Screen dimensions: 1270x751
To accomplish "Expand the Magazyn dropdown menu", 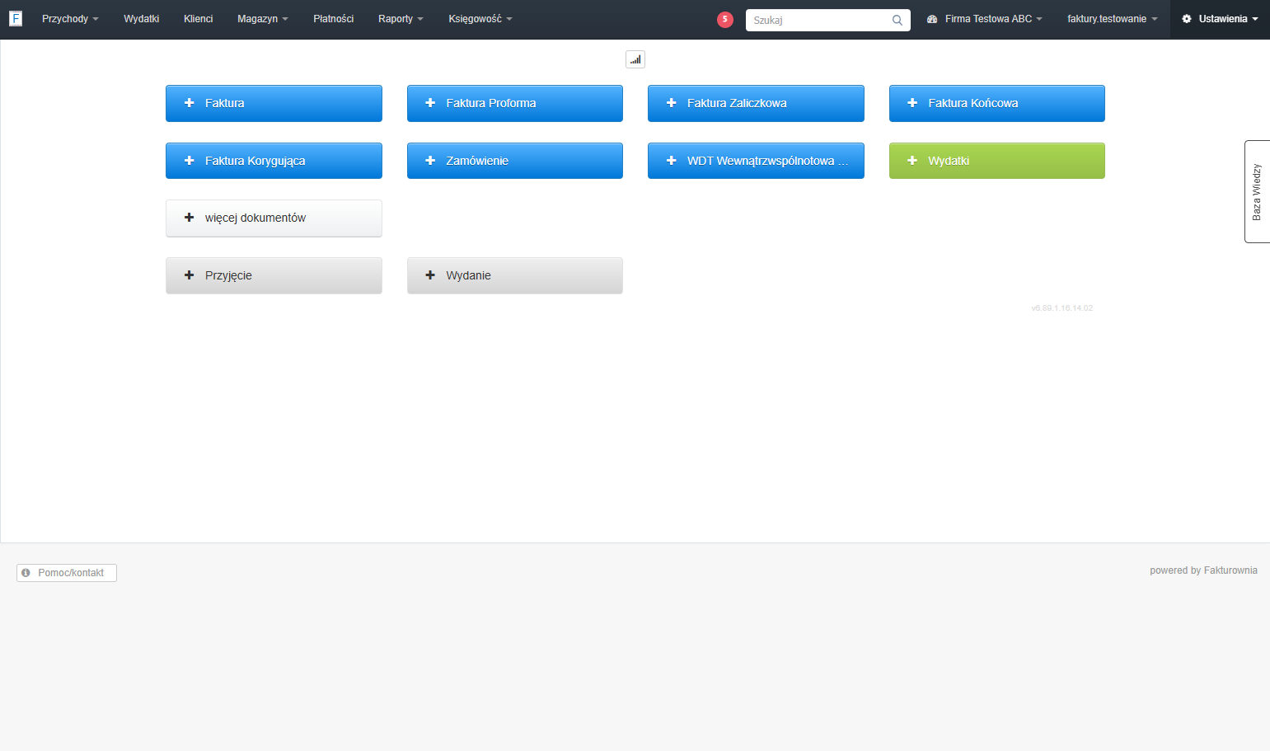I will (x=263, y=19).
